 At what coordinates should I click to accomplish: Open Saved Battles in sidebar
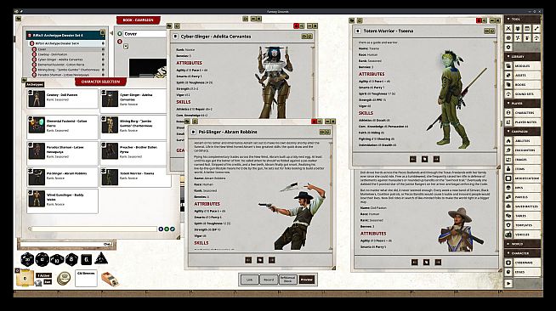pos(523,206)
